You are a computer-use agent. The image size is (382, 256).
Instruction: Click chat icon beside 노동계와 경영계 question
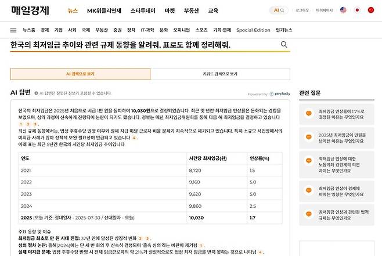pyautogui.click(x=309, y=161)
